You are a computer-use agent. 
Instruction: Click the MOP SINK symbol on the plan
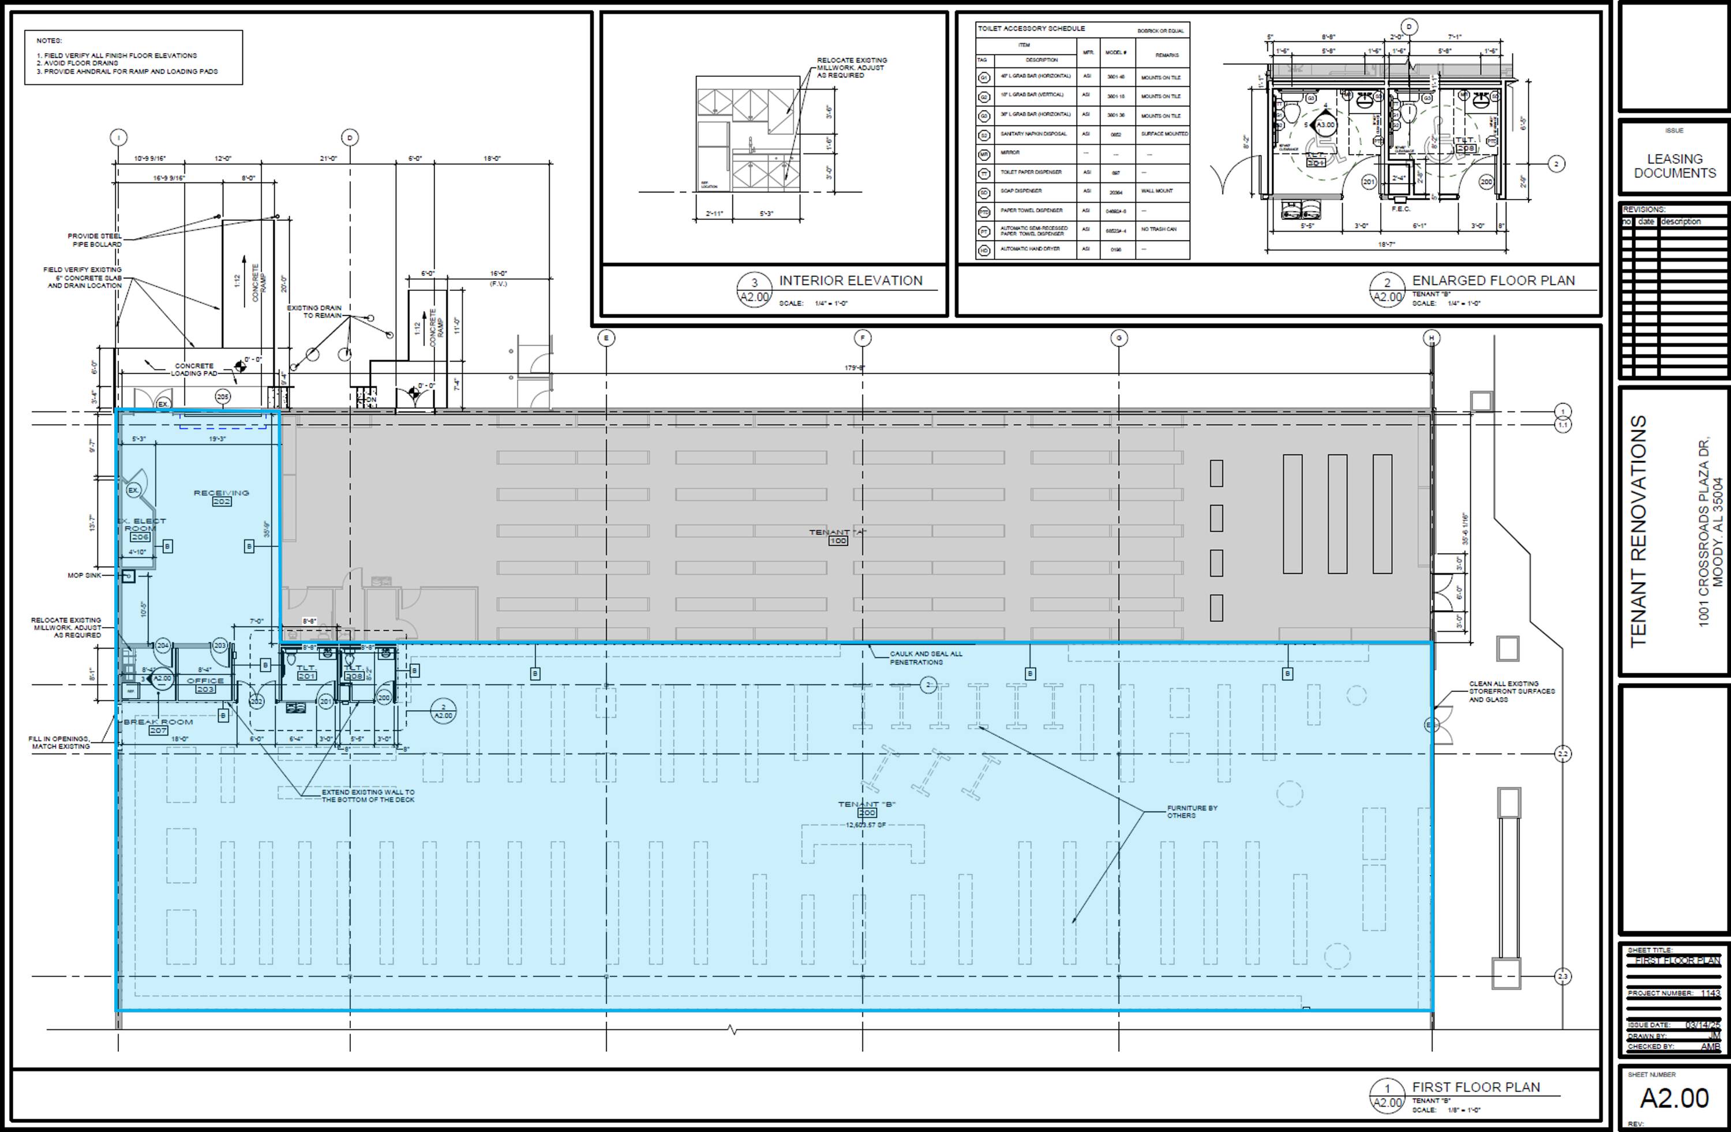(129, 576)
